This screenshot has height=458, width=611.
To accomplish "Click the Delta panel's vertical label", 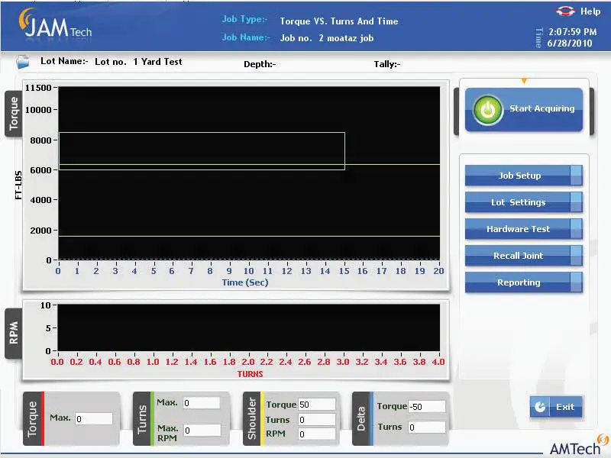I will 360,418.
